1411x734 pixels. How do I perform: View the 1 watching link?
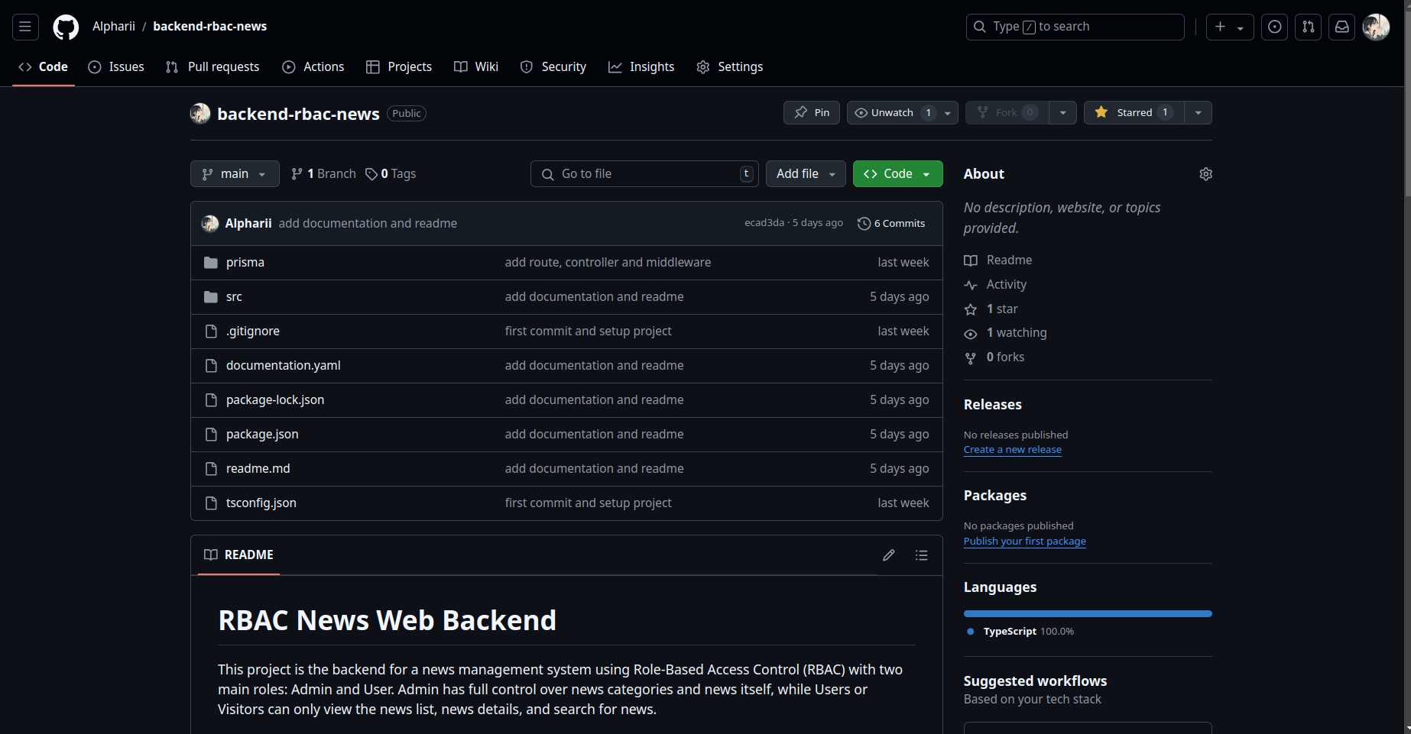pos(1006,333)
